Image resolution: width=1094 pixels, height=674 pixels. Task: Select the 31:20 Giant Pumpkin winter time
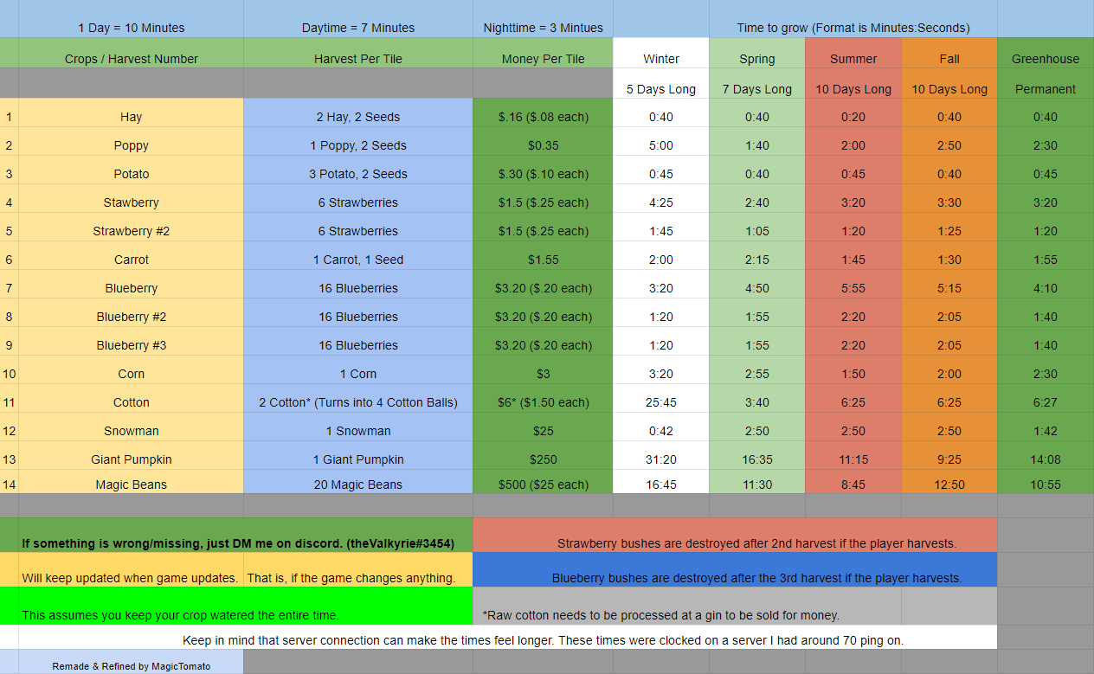click(x=660, y=459)
